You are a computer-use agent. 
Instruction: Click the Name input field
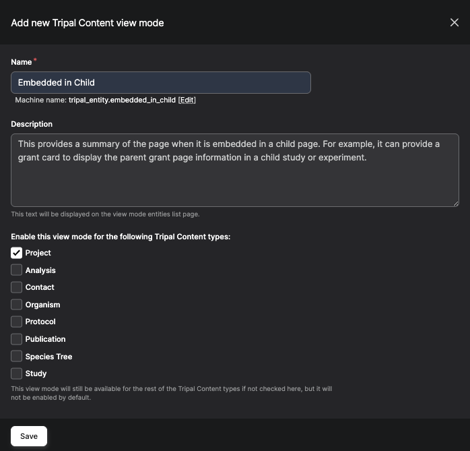point(161,82)
